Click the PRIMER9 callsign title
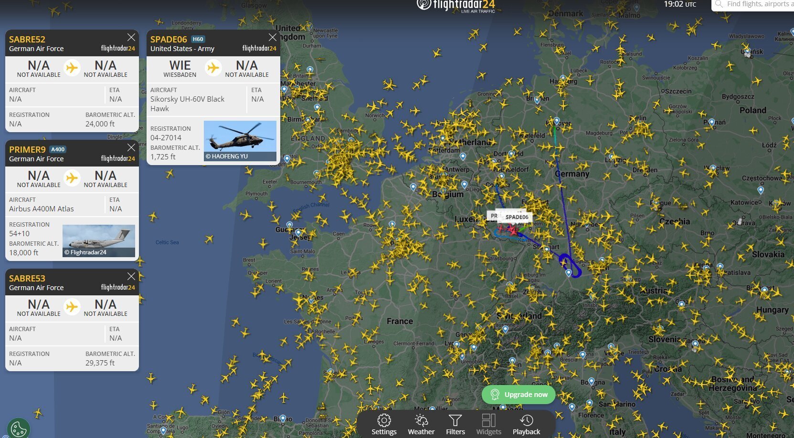The width and height of the screenshot is (794, 438). coord(27,149)
